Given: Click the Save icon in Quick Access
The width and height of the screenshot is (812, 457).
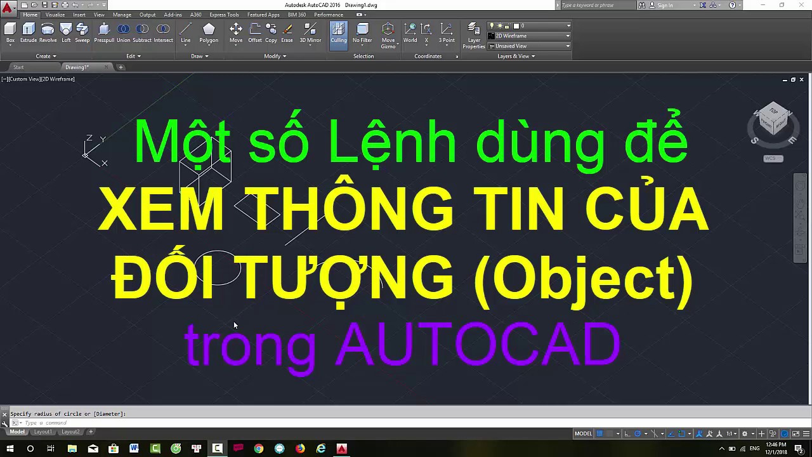Looking at the screenshot, I should 44,5.
